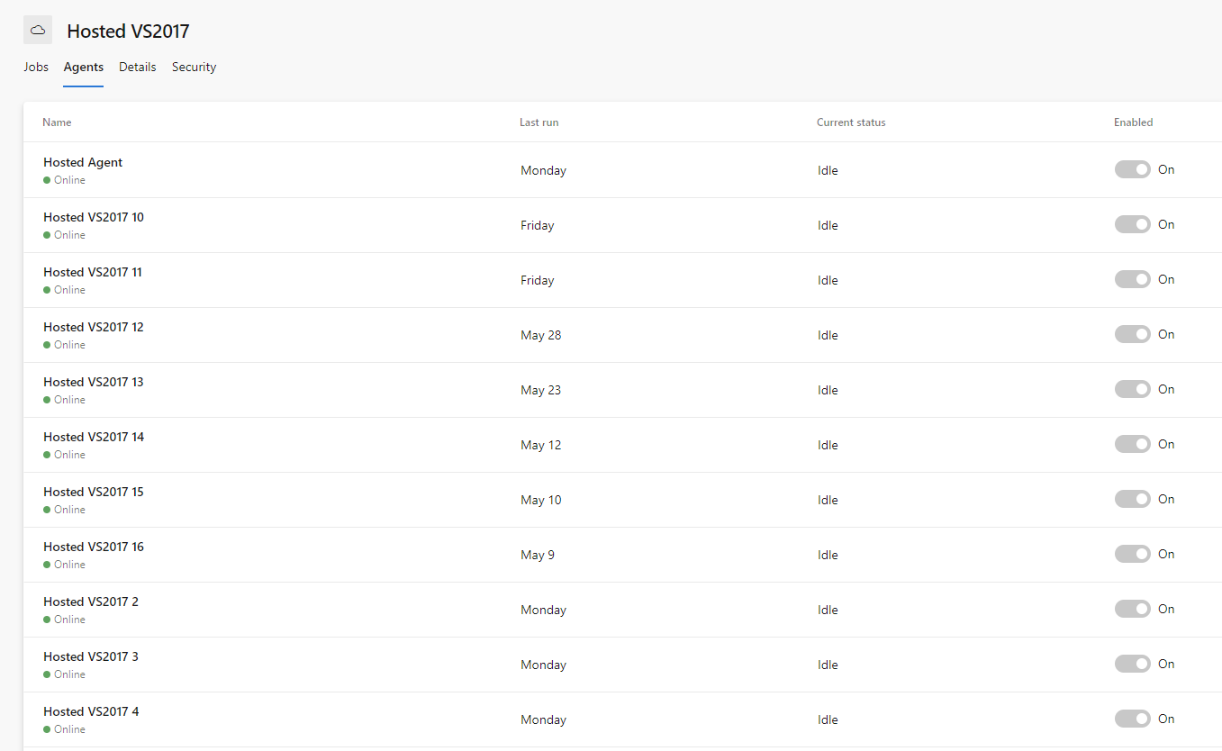Click the Online dot under Hosted VS2017 16
Image resolution: width=1222 pixels, height=751 pixels.
click(45, 564)
